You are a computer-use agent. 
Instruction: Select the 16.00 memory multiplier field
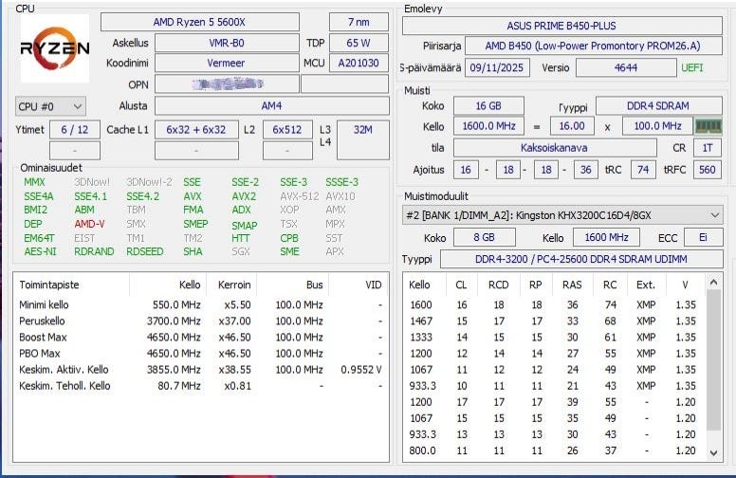point(572,126)
